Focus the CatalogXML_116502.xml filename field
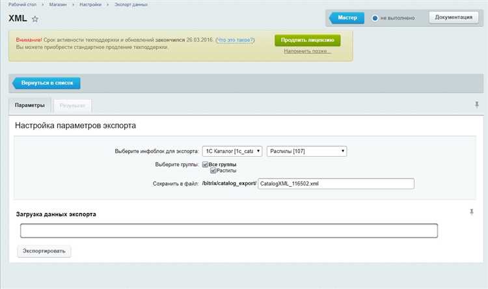Viewport: 488px width, 289px height. click(336, 184)
